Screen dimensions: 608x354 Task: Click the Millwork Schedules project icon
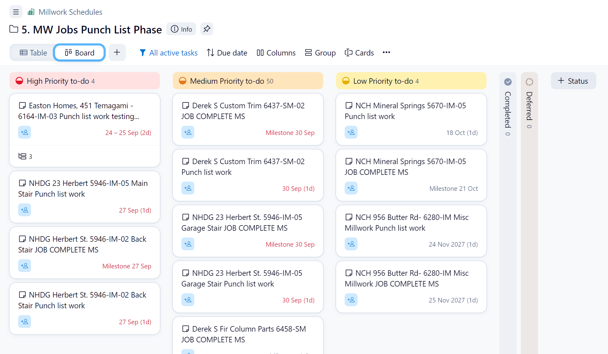point(31,12)
